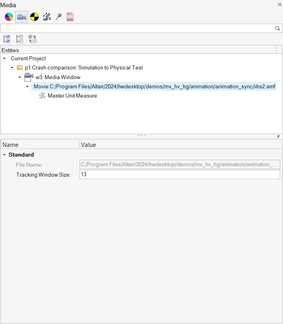283x324 pixels.
Task: Click the w3 Media Window camera icon
Action: coord(29,77)
